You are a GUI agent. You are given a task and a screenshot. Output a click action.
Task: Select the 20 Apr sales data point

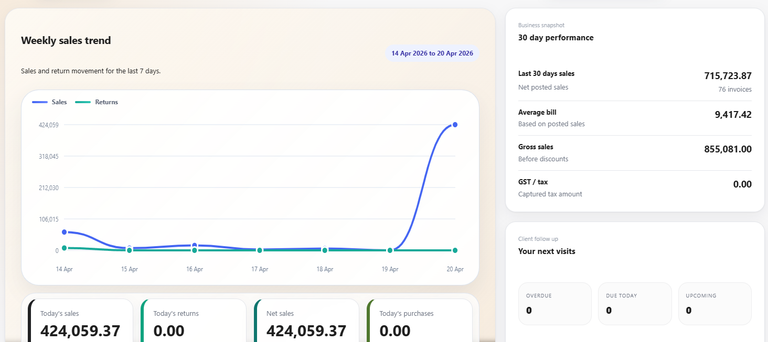[455, 125]
